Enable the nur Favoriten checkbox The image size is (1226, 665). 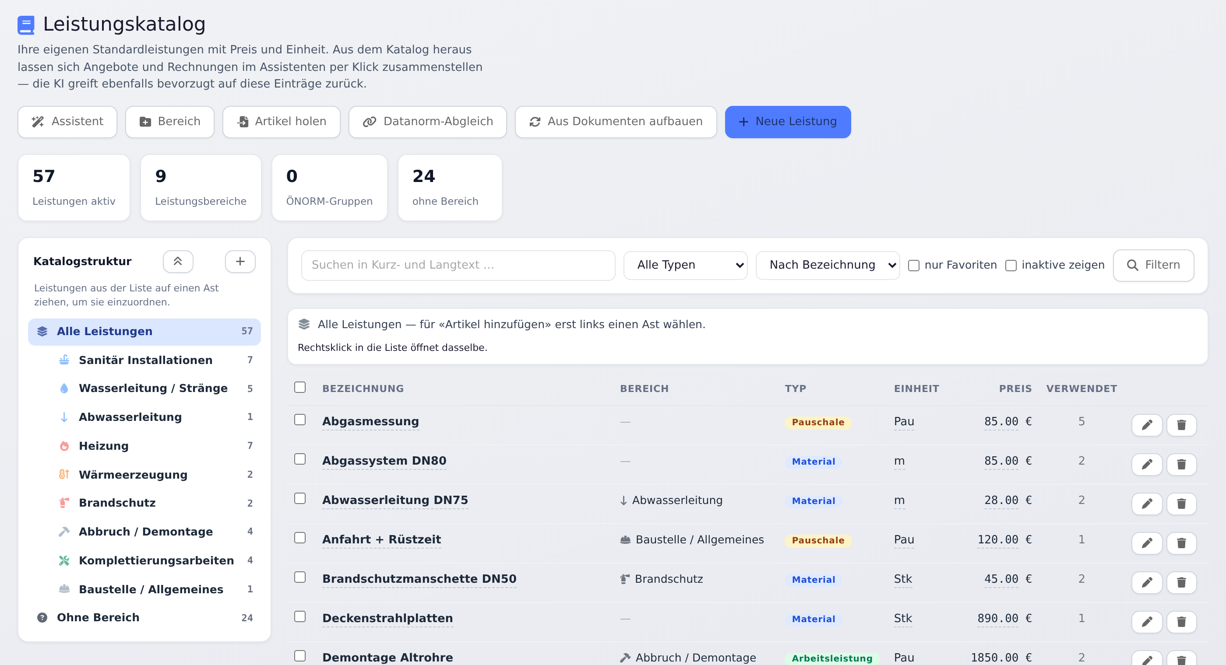914,266
